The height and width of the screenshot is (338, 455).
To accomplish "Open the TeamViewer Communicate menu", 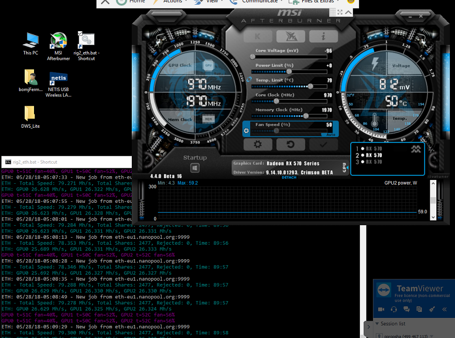I will tap(257, 1).
